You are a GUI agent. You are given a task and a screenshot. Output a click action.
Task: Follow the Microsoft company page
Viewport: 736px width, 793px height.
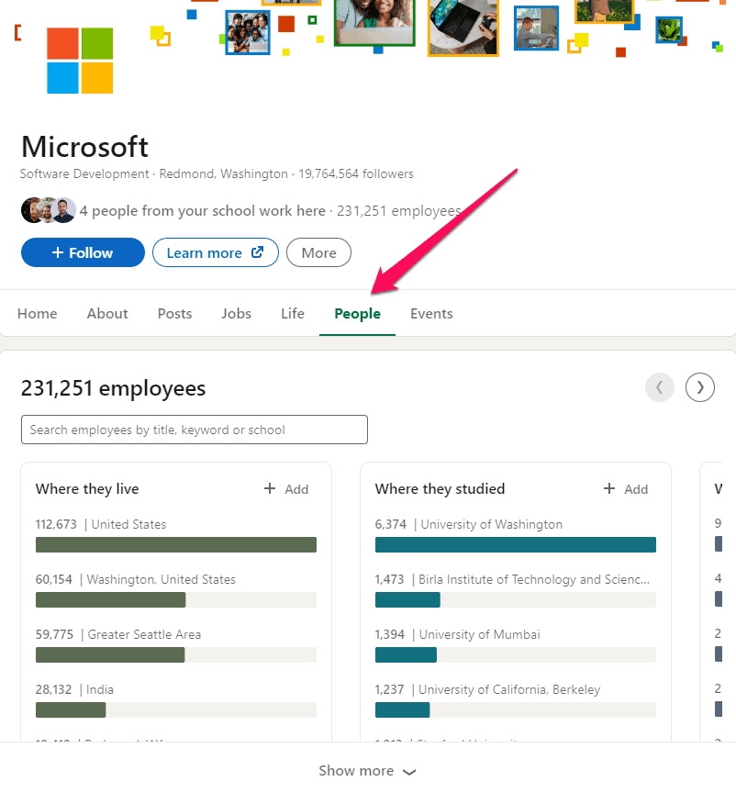(83, 252)
